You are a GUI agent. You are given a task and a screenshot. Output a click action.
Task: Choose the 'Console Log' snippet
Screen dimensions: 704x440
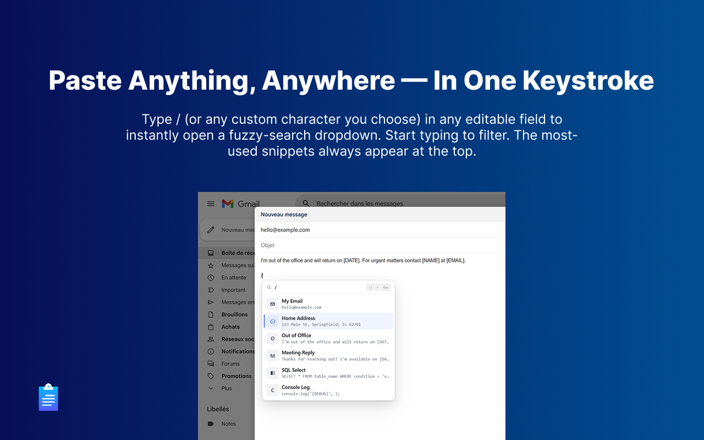click(328, 391)
